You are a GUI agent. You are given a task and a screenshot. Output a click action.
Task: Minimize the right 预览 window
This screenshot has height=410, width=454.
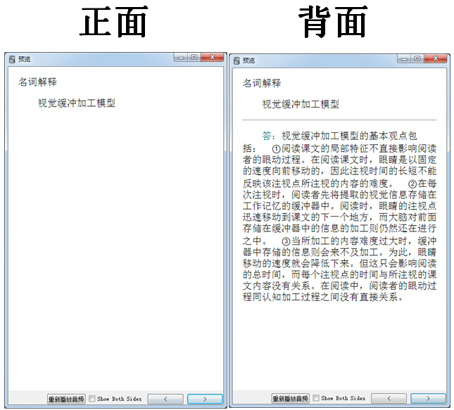[x=404, y=59]
